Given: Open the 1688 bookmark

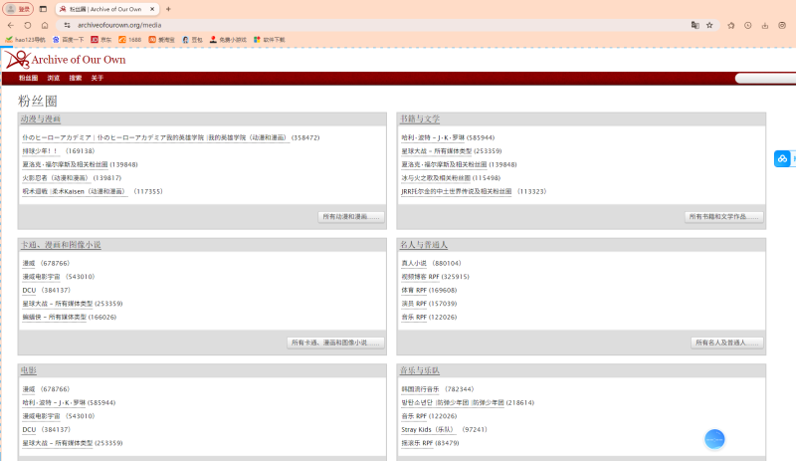Looking at the screenshot, I should [x=130, y=40].
